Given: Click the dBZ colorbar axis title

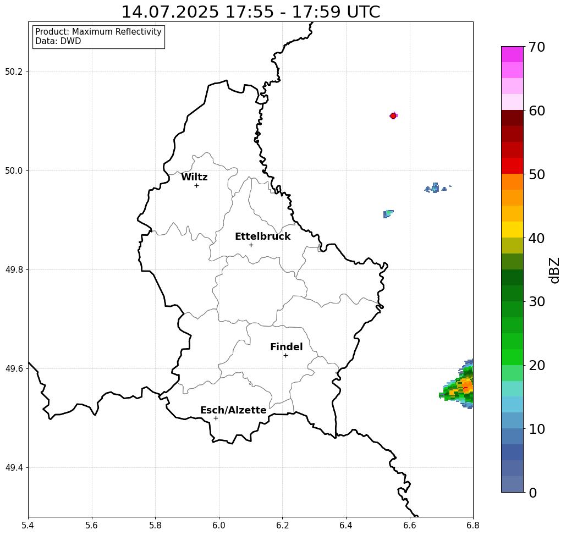Looking at the screenshot, I should click(554, 270).
